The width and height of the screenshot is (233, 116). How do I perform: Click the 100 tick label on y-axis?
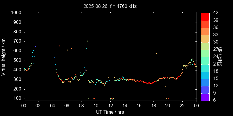[17, 99]
